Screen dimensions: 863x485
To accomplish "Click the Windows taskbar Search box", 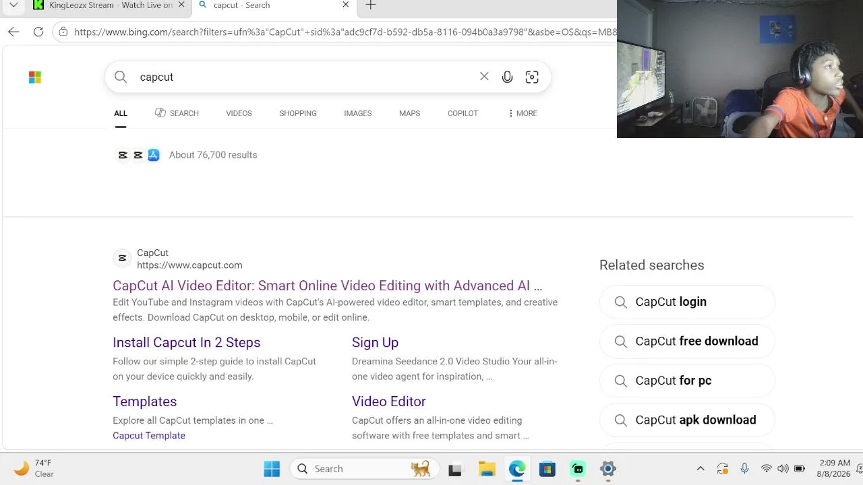I will (365, 469).
